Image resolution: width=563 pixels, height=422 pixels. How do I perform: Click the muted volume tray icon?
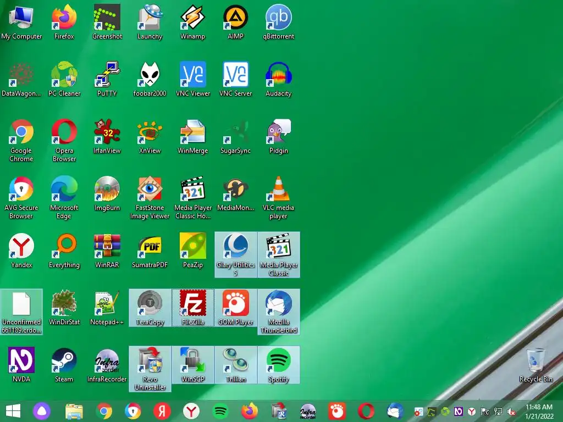[511, 412]
